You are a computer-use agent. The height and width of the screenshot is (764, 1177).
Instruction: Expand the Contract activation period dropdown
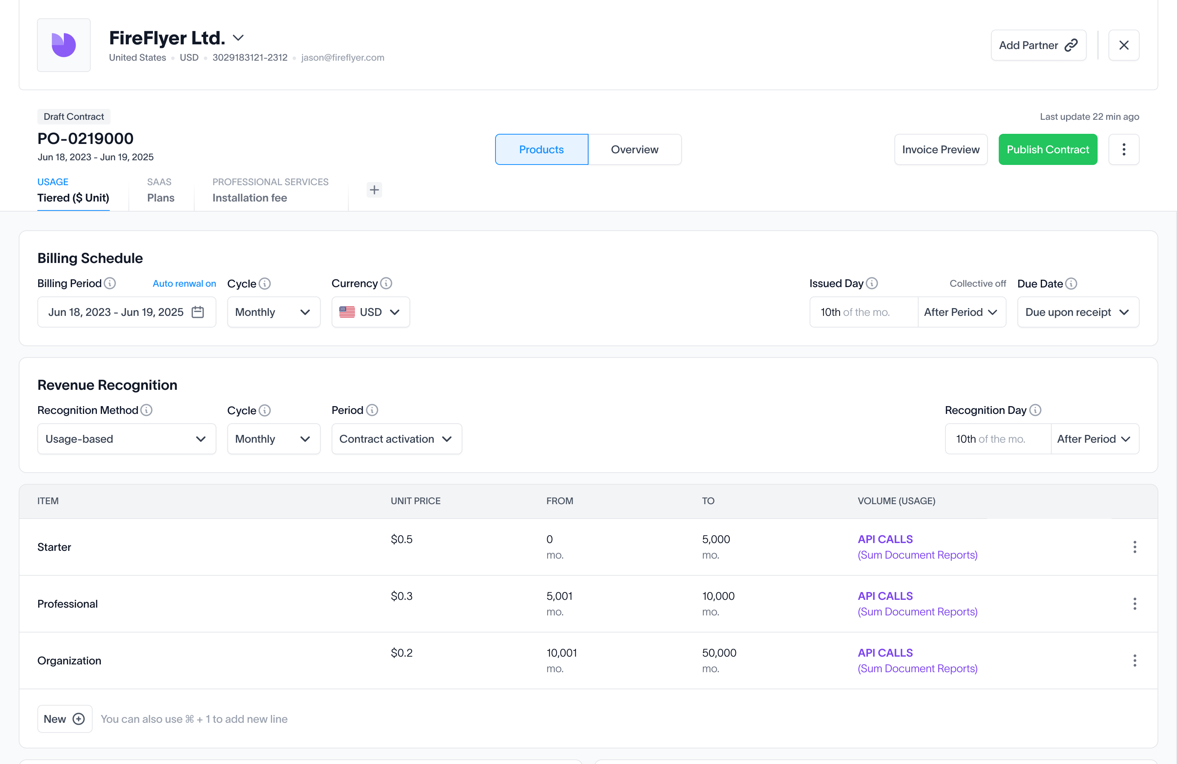[396, 439]
